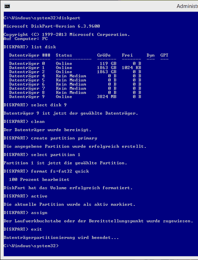Click the 'Status' column header
198x260 pixels.
[64, 55]
